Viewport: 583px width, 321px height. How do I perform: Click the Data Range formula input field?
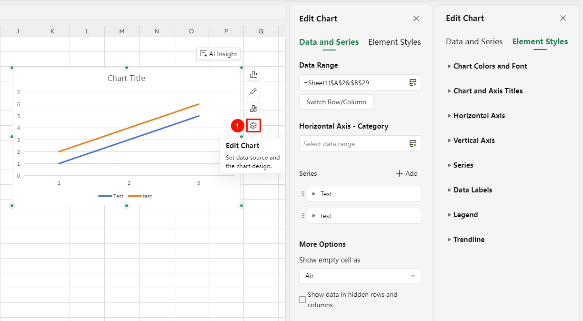click(x=361, y=82)
